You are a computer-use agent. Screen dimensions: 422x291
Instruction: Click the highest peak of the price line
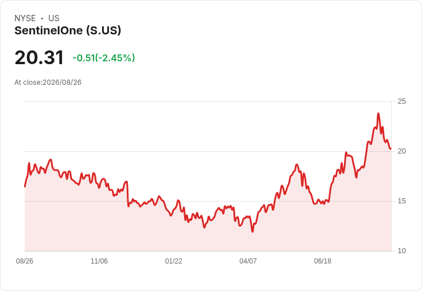click(x=378, y=113)
